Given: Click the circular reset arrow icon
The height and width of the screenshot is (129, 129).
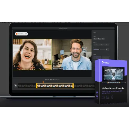Looking at the screenshot, I should (x=109, y=55).
